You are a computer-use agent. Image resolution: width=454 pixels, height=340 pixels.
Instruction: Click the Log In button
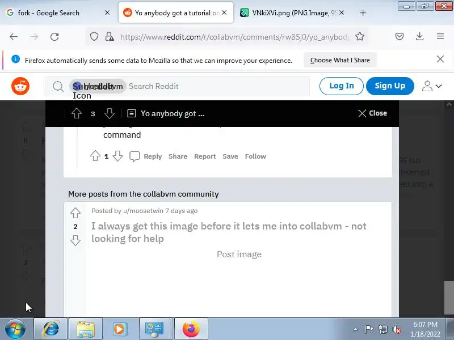point(342,86)
